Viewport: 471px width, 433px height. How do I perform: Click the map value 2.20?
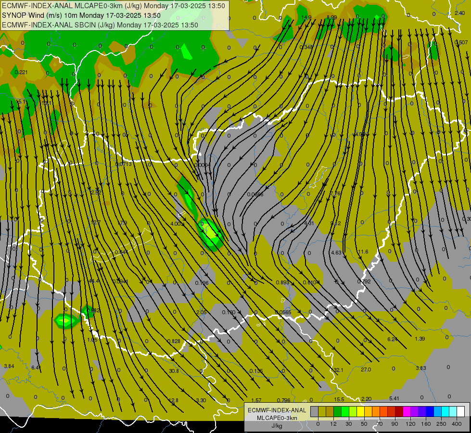point(367,399)
